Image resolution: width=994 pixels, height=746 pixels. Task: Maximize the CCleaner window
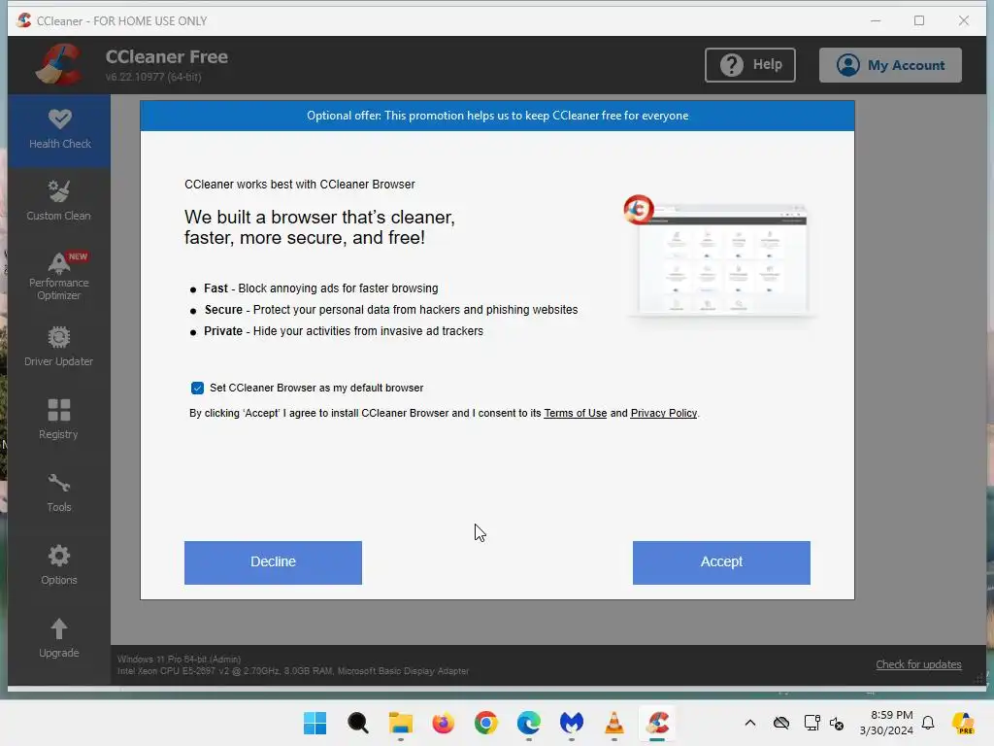click(x=919, y=21)
